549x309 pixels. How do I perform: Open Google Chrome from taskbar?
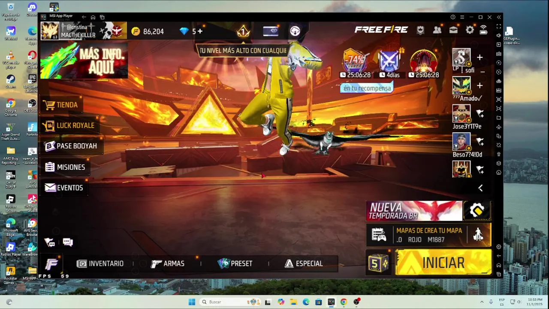[x=344, y=302]
